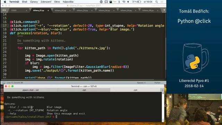Open the Terminál menu
Image resolution: width=222 pixels, height=125 pixels.
(x=14, y=2)
